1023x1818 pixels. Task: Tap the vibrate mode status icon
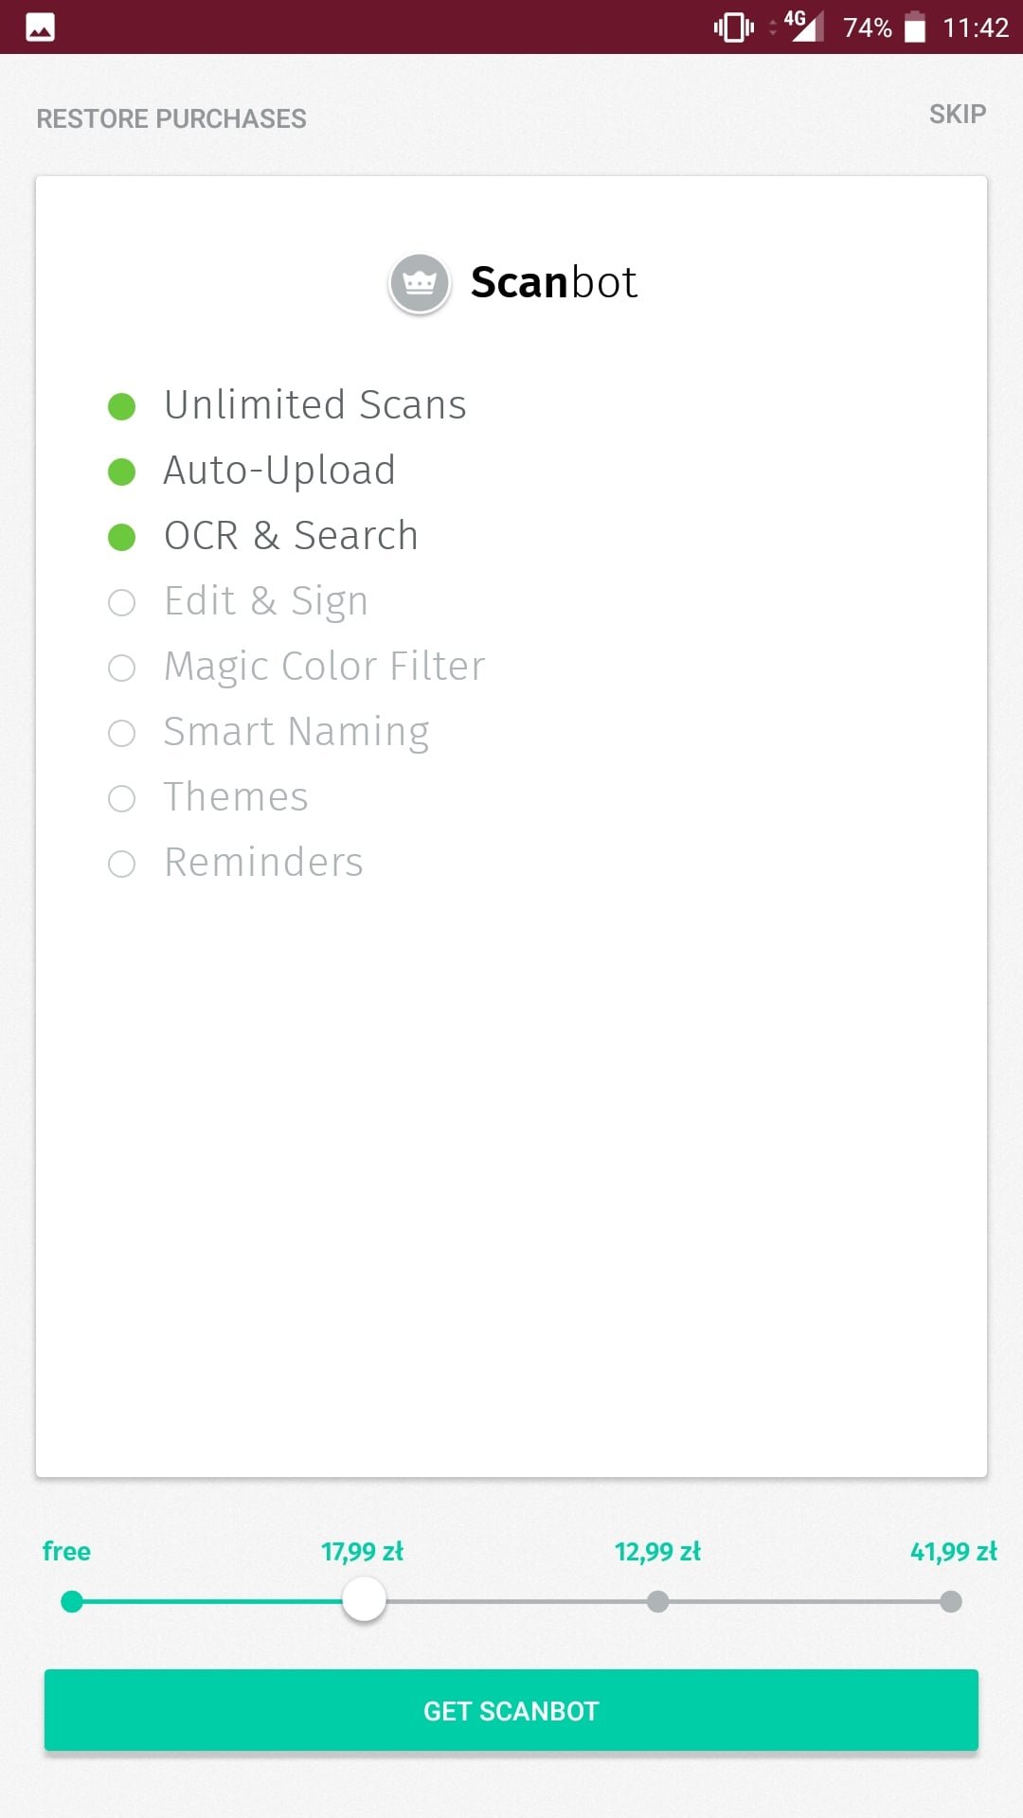(x=733, y=27)
